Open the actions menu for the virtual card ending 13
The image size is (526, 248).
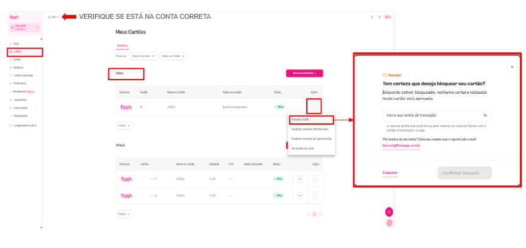click(315, 195)
